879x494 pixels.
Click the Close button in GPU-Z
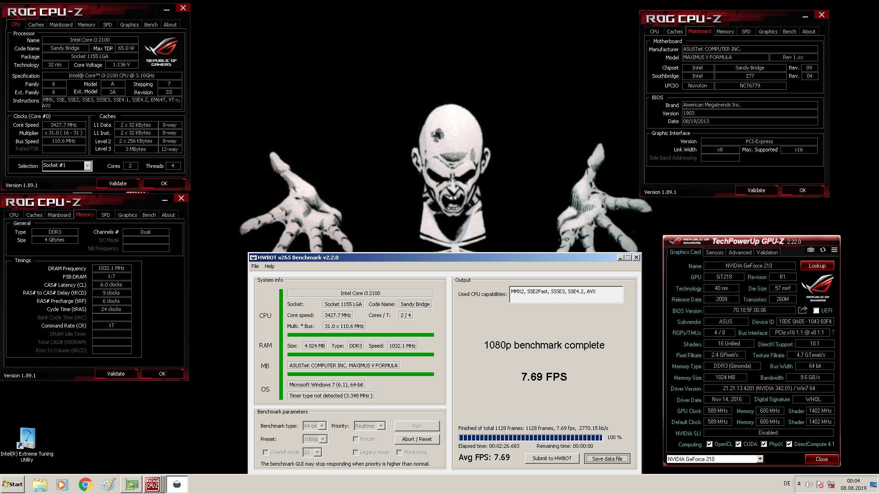[x=822, y=459]
